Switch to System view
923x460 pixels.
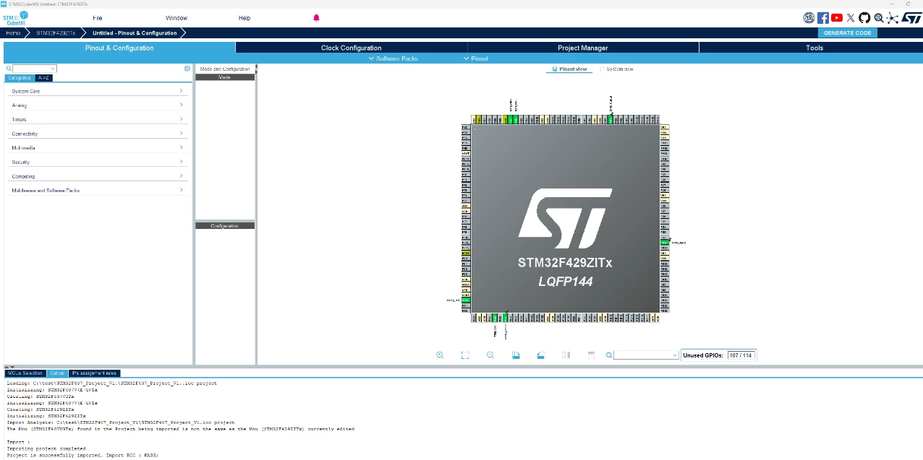616,69
